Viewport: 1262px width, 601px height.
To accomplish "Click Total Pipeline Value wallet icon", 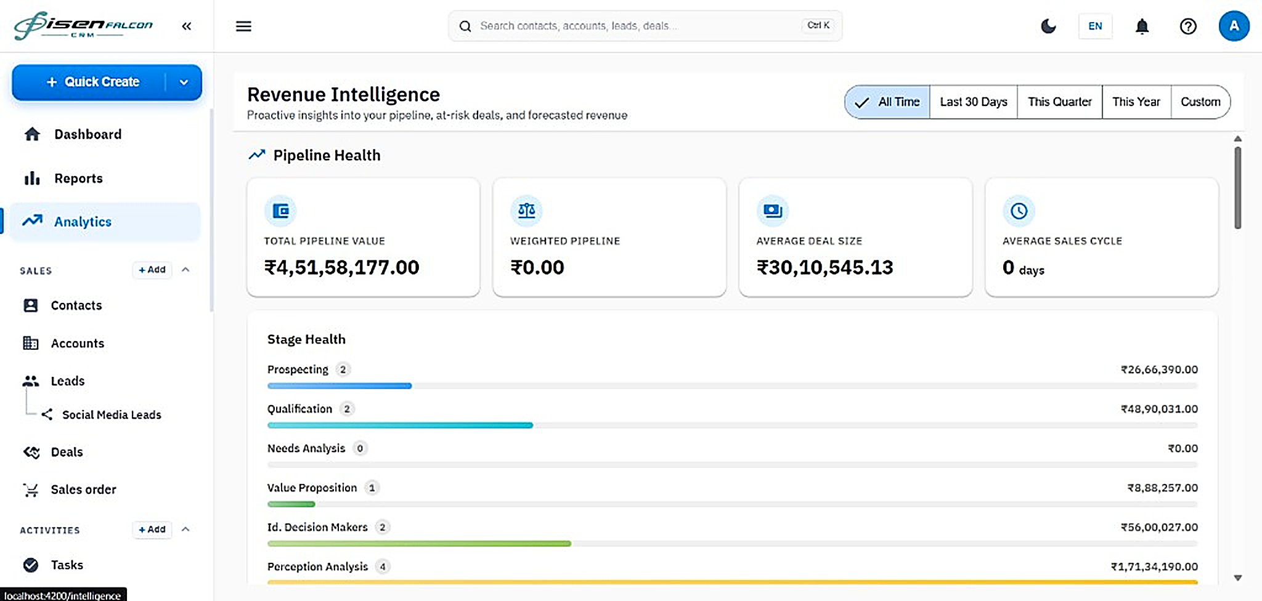I will click(x=280, y=211).
